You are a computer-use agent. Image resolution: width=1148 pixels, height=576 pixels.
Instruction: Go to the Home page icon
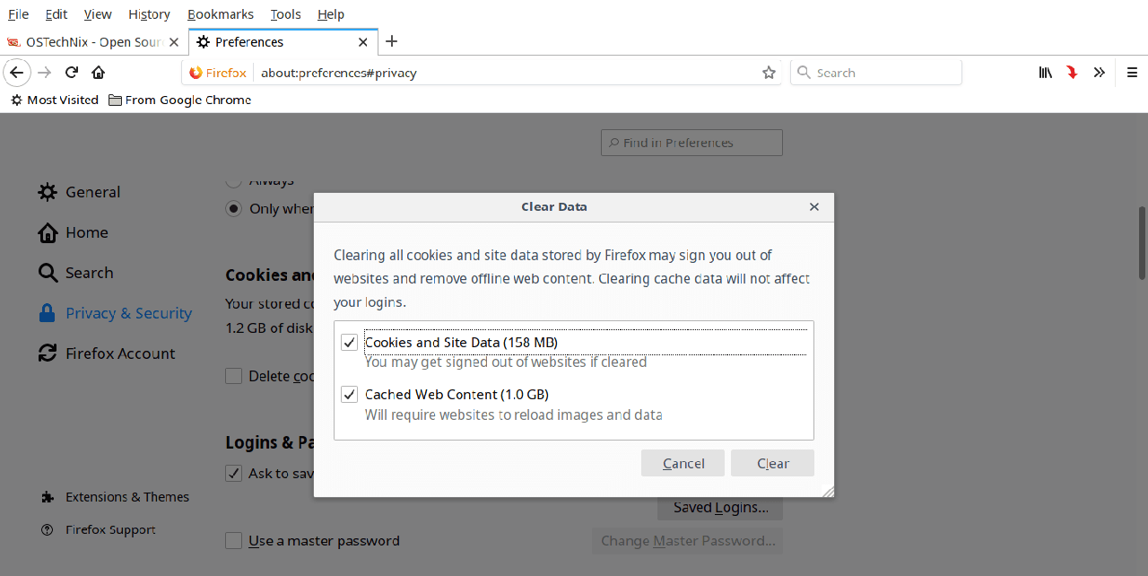pyautogui.click(x=99, y=73)
